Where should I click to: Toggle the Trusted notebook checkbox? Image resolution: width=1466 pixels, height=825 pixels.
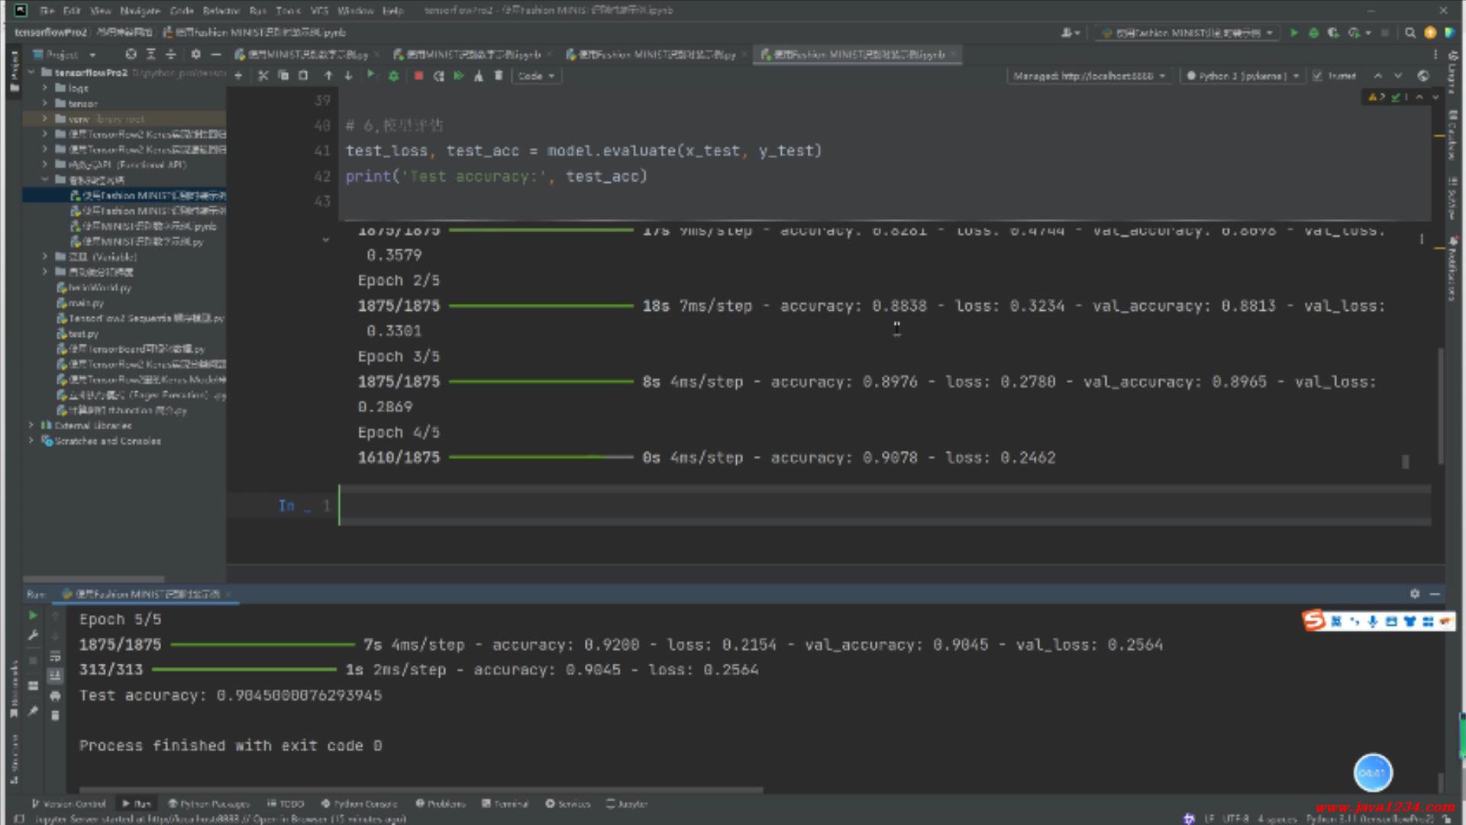[x=1317, y=76]
